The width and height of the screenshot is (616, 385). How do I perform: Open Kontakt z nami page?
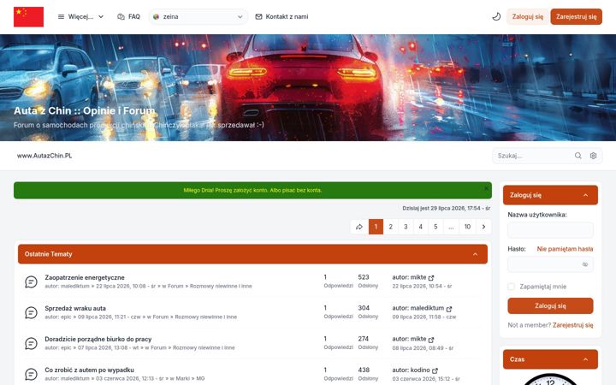(282, 16)
